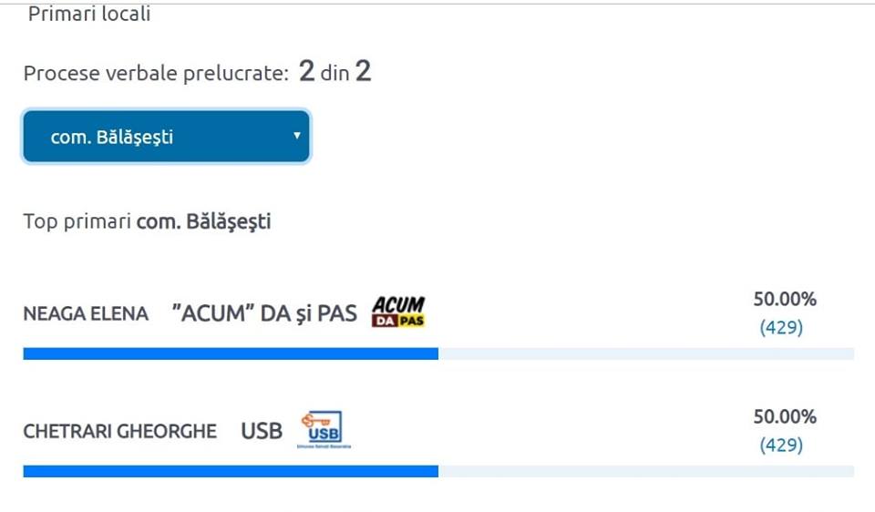Click the "ACUM" DA și PAS party name
875x512 pixels.
[264, 313]
